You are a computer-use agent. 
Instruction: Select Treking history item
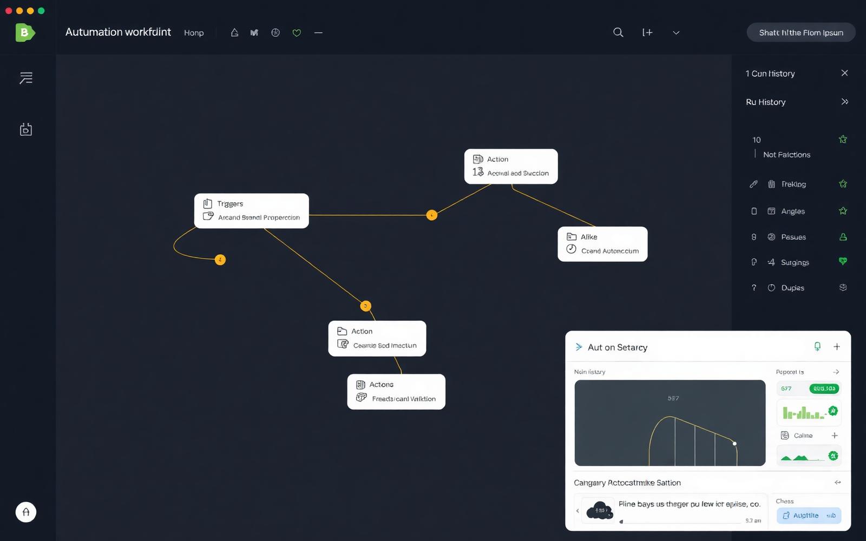[793, 184]
